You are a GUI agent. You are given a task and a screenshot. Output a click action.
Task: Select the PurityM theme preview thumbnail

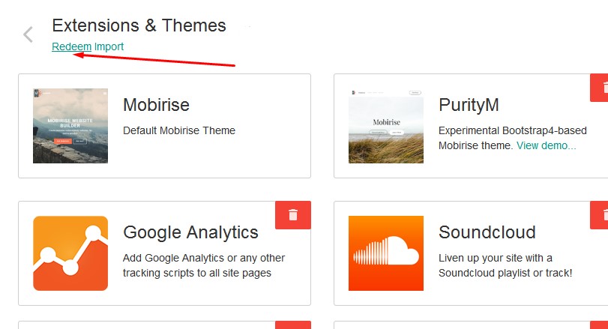[x=385, y=126]
